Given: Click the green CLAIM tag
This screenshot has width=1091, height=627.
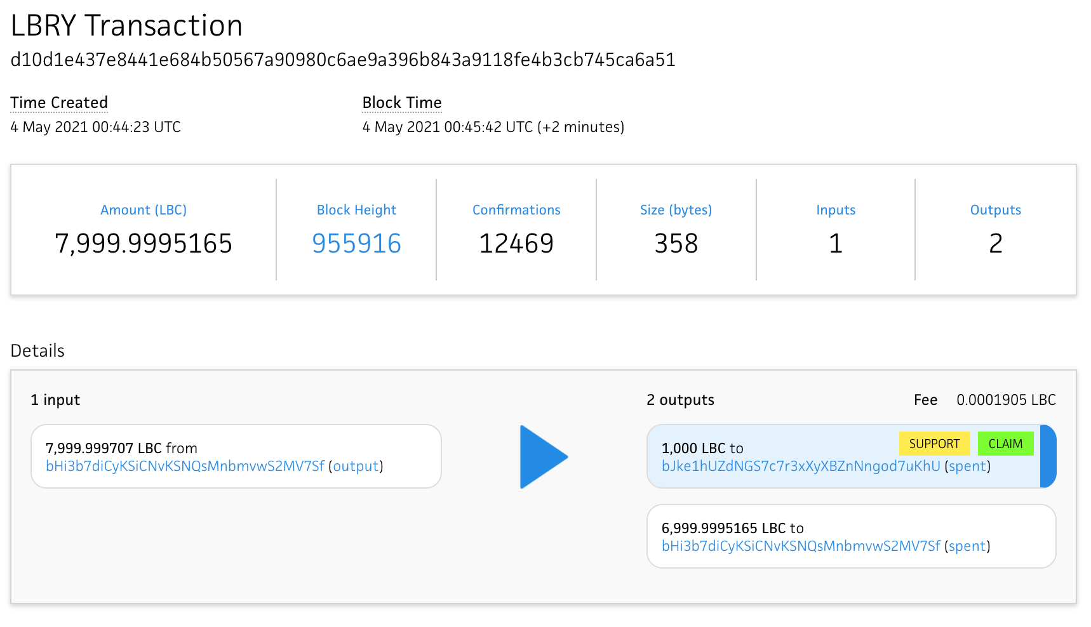Looking at the screenshot, I should 1005,444.
